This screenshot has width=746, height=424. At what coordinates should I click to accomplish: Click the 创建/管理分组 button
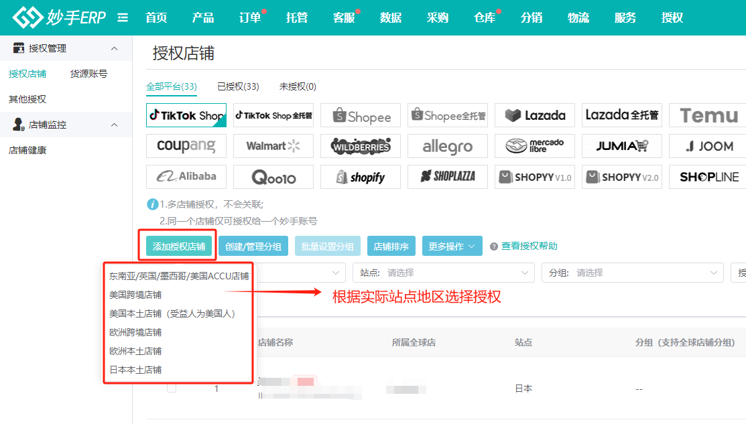point(253,246)
